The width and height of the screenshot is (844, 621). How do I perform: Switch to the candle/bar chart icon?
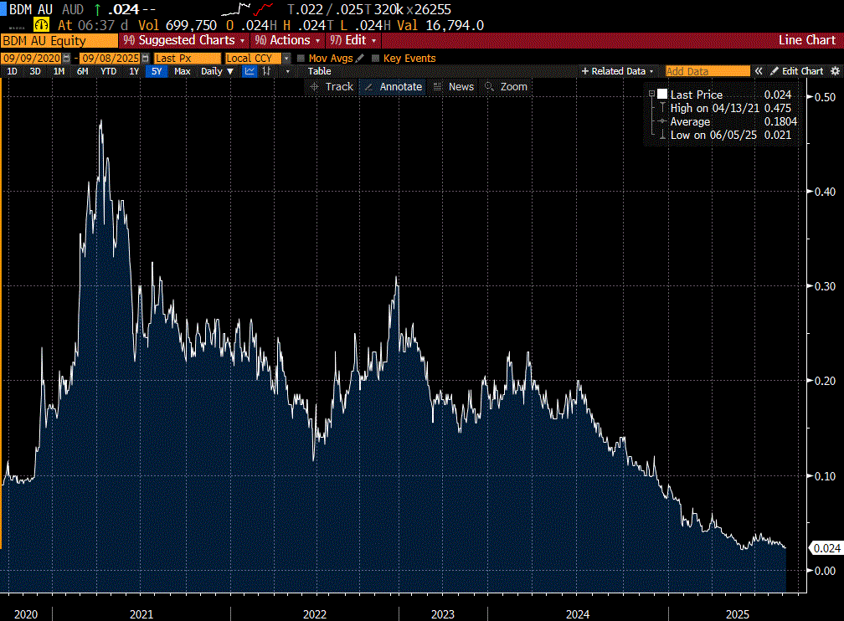pos(267,71)
